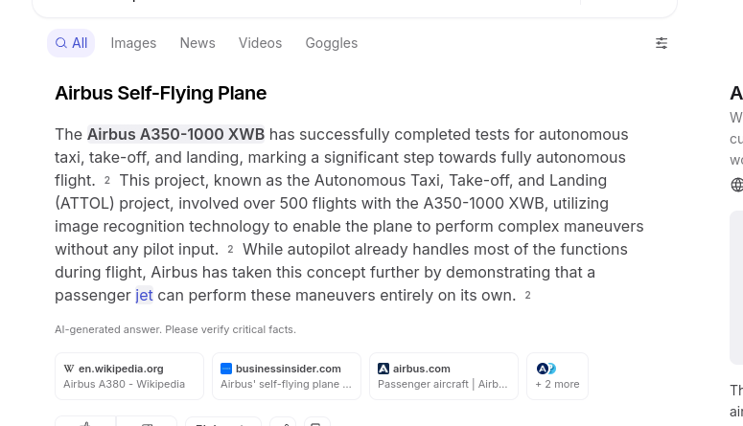
Task: Click the thumbs down feedback button
Action: tap(147, 421)
